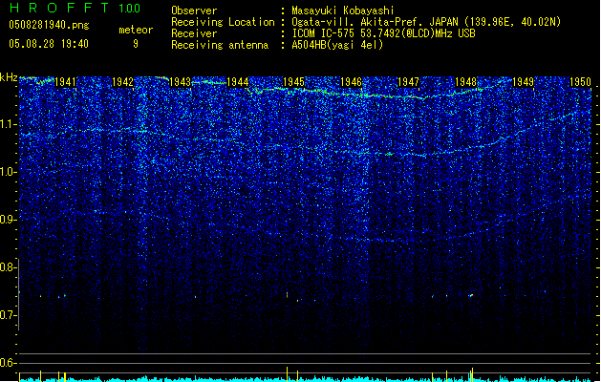Select the filename 0508281940.png
Image resolution: width=601 pixels, height=382 pixels.
[x=49, y=26]
